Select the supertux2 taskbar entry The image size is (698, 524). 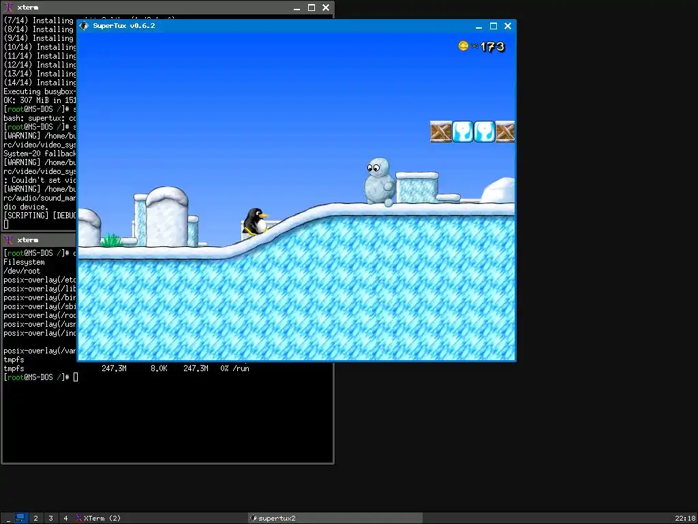[x=335, y=519]
